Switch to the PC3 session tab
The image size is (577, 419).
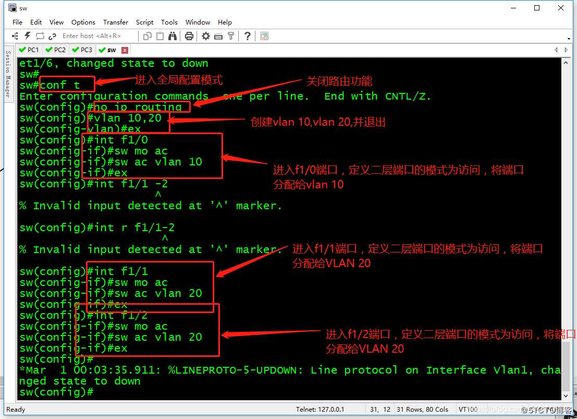pos(82,50)
